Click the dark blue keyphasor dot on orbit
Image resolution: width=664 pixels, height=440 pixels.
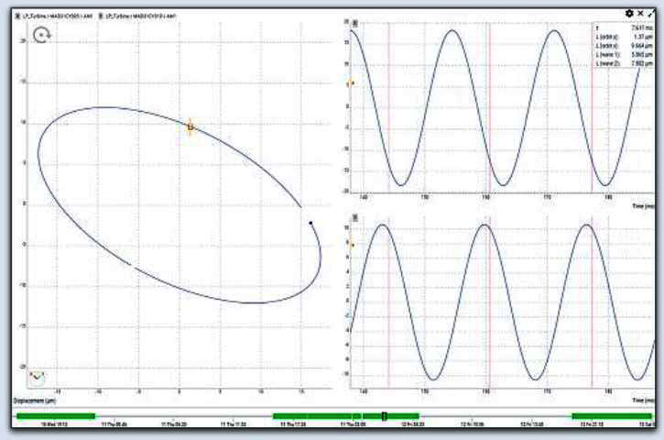pos(311,223)
